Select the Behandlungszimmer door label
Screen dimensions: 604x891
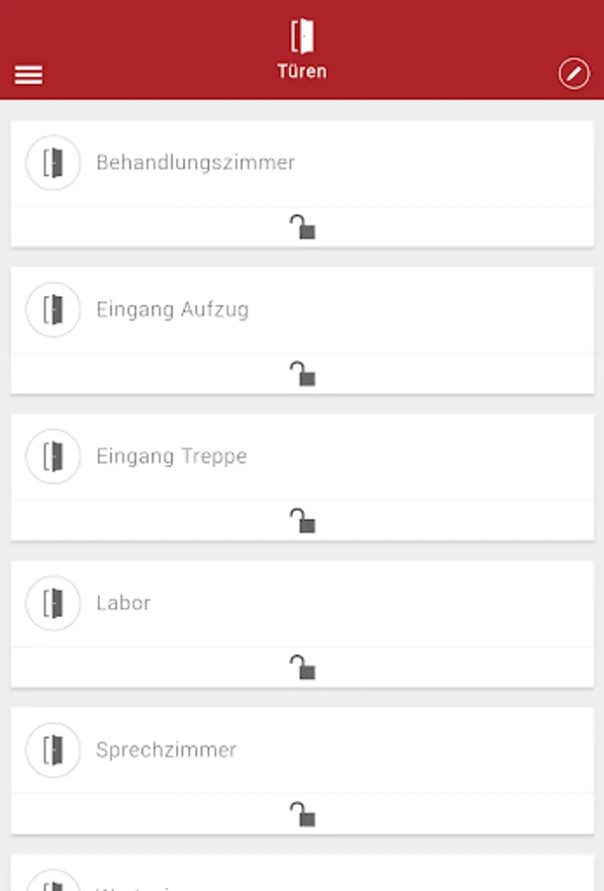click(x=195, y=162)
